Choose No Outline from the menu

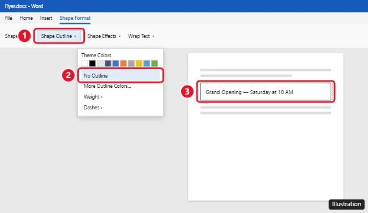click(x=121, y=75)
